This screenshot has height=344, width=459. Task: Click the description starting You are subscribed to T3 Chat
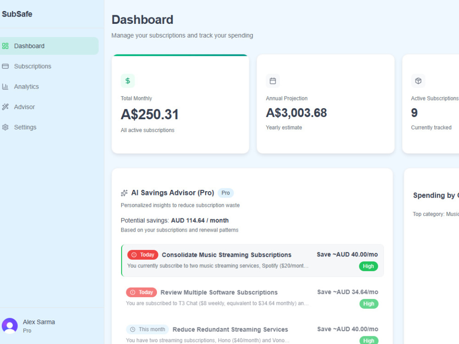tap(217, 303)
